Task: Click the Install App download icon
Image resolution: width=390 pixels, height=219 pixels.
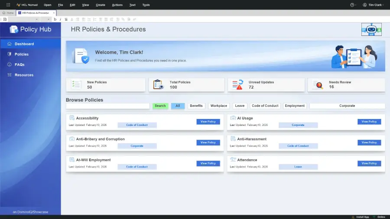Action: tap(353, 217)
